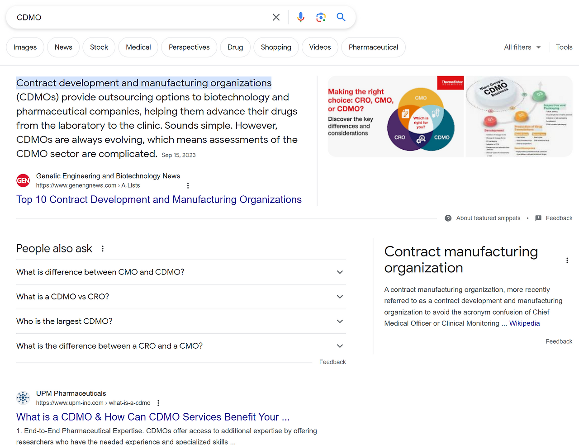This screenshot has width=579, height=445.
Task: Open 'What is a CDMO & How Can CDMO Services' link
Action: pos(153,417)
